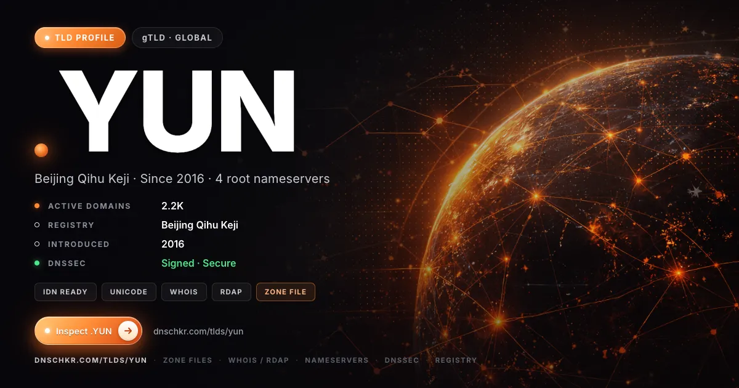739x388 pixels.
Task: Click the 2016 introduced value
Action: 173,244
